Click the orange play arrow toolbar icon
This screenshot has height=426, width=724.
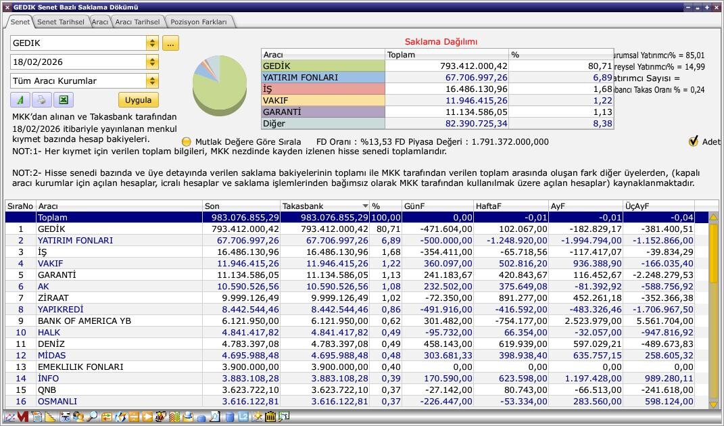click(146, 417)
